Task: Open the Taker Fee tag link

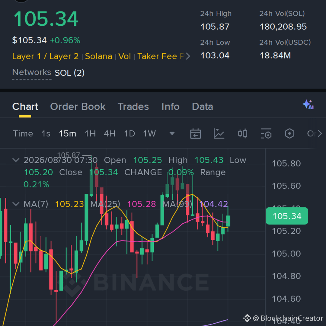Action: pyautogui.click(x=157, y=56)
